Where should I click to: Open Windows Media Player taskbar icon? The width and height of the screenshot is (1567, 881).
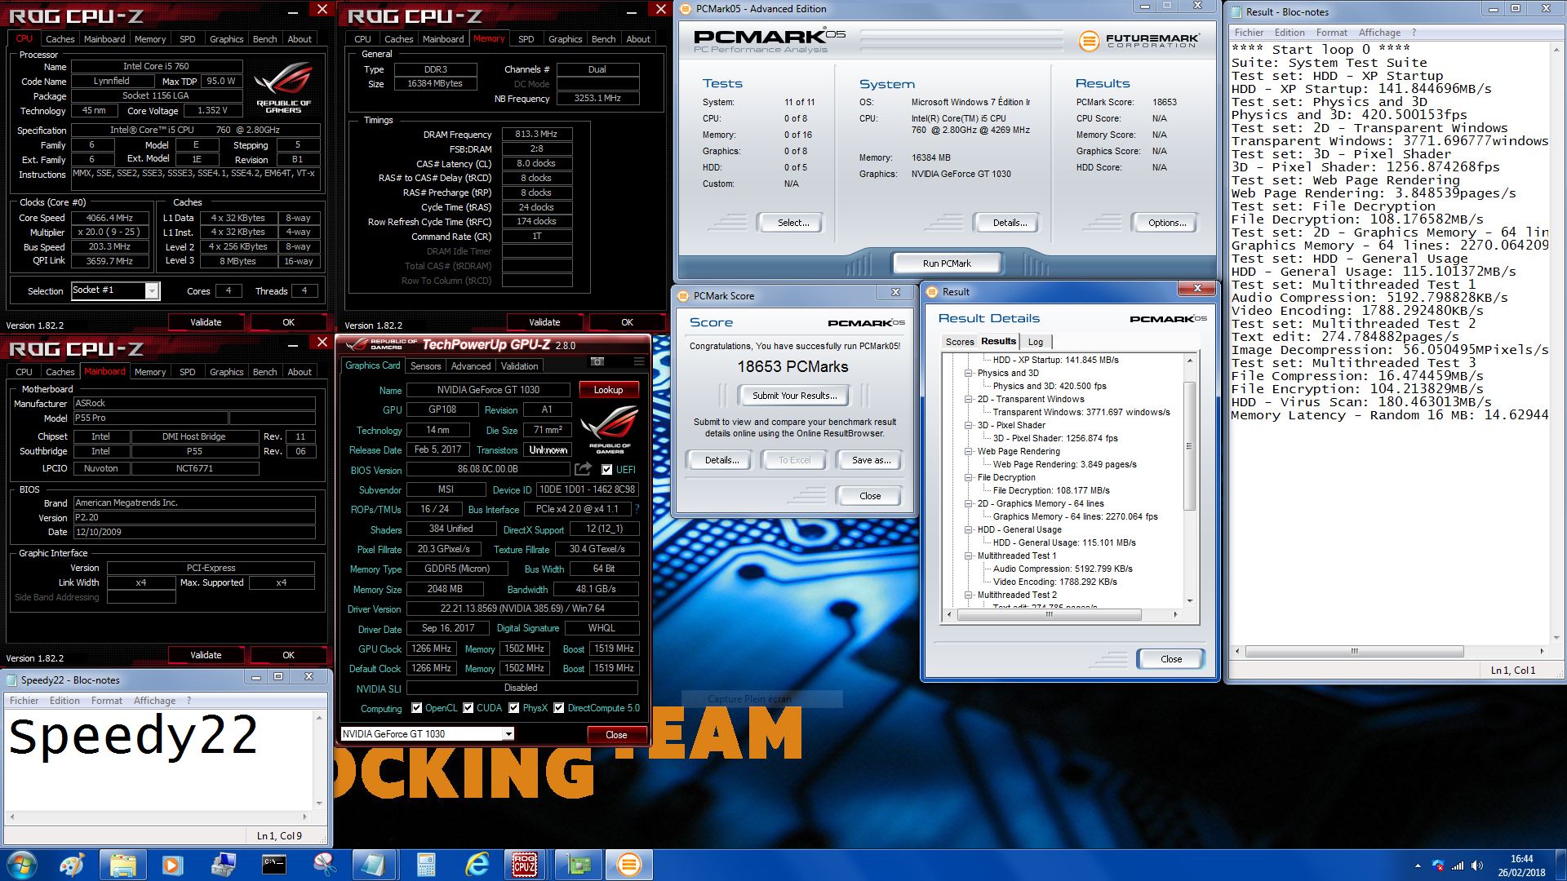point(173,865)
